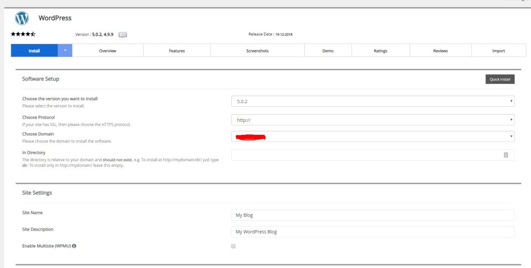The height and width of the screenshot is (268, 531).
Task: Enable Multisite (WPMU) checkbox
Action: coord(233,246)
